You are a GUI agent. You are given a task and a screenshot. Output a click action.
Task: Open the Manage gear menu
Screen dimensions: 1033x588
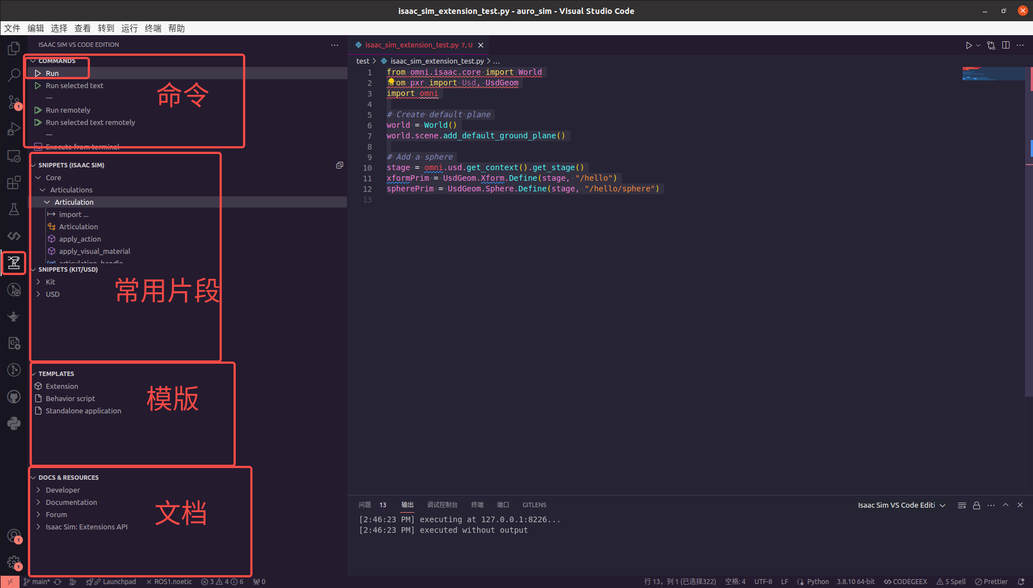pos(14,563)
